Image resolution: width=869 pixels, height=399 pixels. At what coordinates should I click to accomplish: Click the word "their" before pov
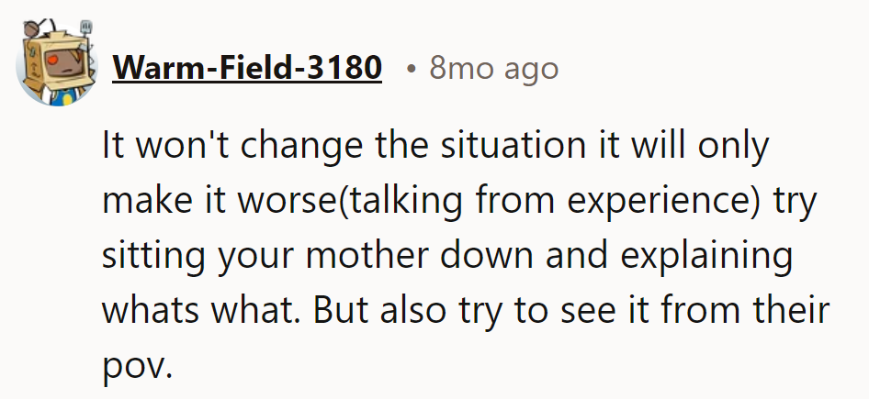tap(791, 309)
